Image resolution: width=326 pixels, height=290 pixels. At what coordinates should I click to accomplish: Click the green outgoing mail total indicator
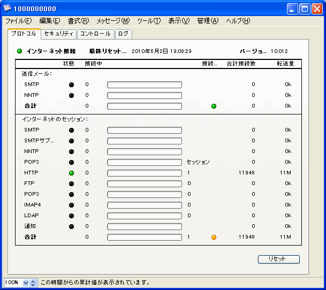214,106
